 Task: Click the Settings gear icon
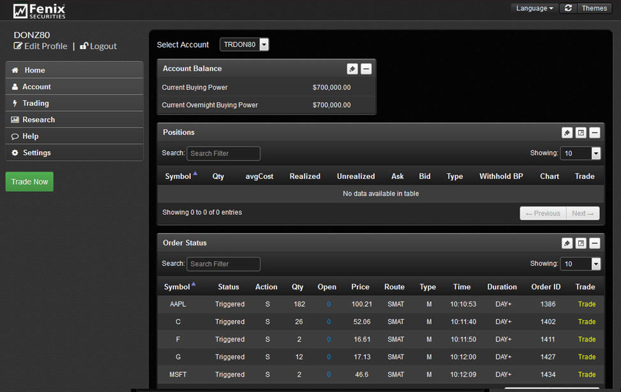click(x=15, y=153)
